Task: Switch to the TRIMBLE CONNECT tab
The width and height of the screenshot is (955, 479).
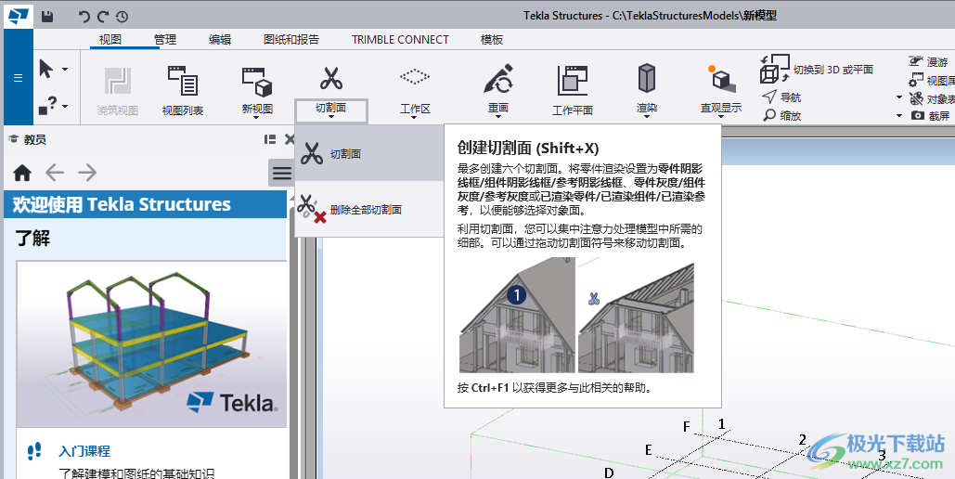Action: pyautogui.click(x=400, y=40)
